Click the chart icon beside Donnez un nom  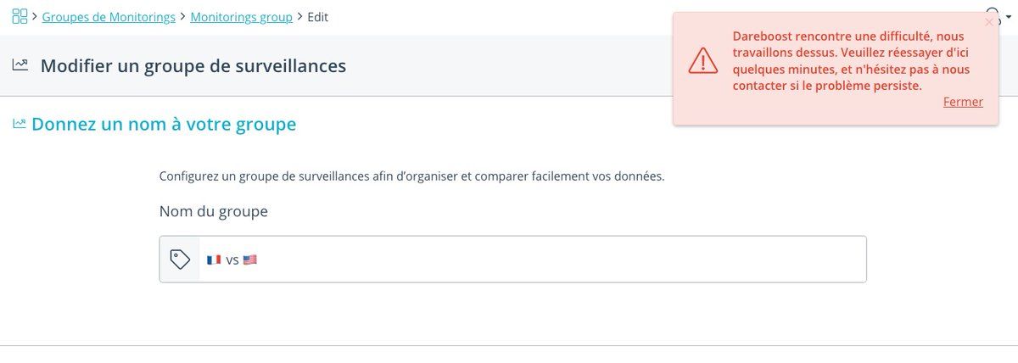19,125
